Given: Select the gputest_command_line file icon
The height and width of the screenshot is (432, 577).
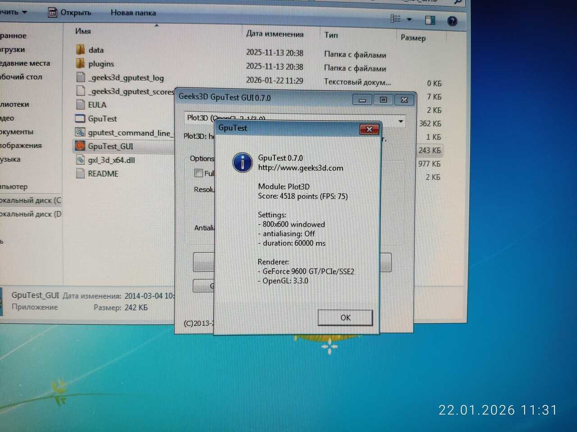Looking at the screenshot, I should [x=80, y=132].
